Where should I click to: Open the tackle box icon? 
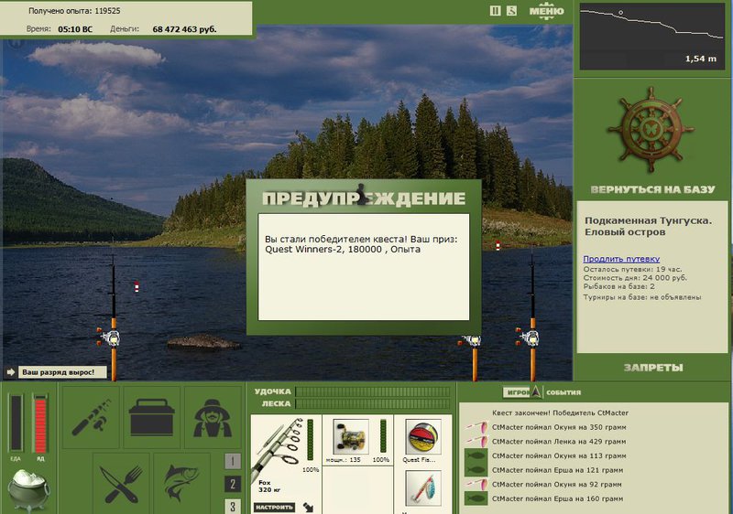[151, 417]
